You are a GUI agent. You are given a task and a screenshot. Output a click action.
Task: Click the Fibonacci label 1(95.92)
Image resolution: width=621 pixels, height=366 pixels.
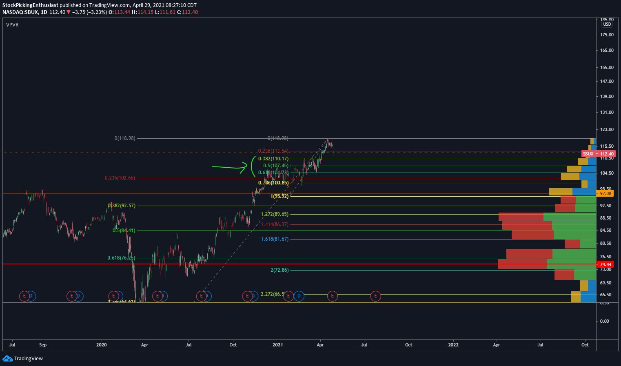pos(279,196)
